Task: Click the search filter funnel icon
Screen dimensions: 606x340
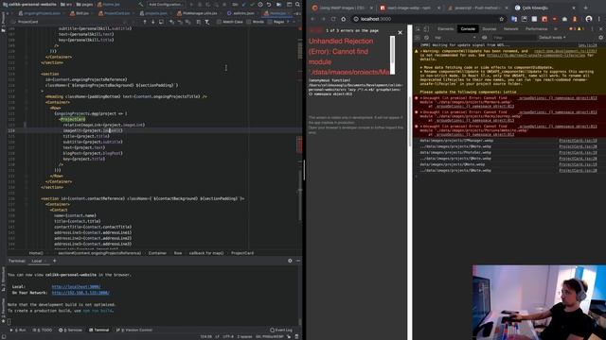Action: click(x=207, y=22)
